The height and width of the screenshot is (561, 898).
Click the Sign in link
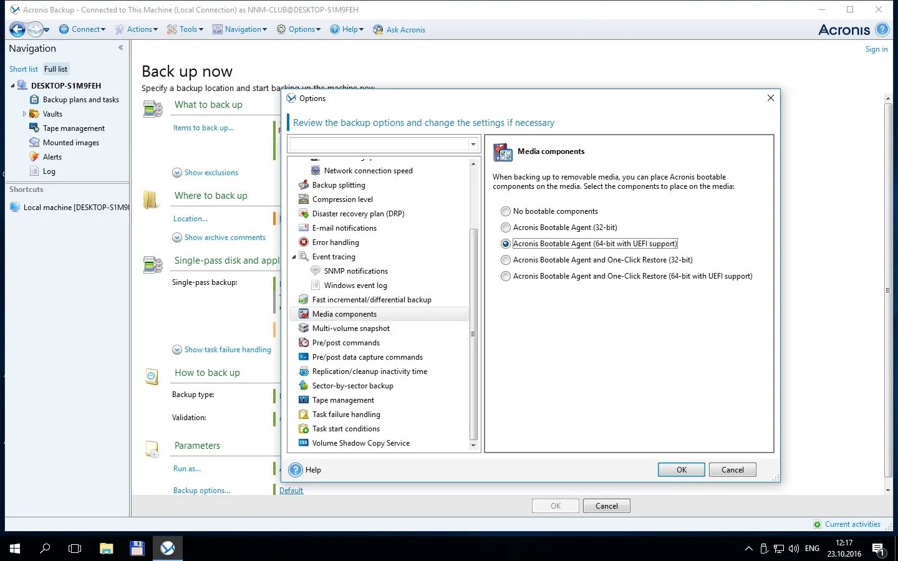click(x=876, y=49)
